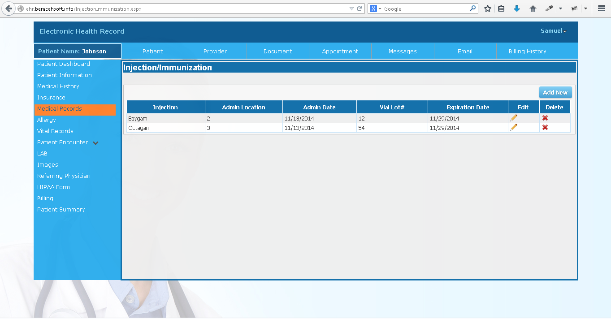The width and height of the screenshot is (611, 319).
Task: Go to the Appointment tab
Action: pos(340,51)
